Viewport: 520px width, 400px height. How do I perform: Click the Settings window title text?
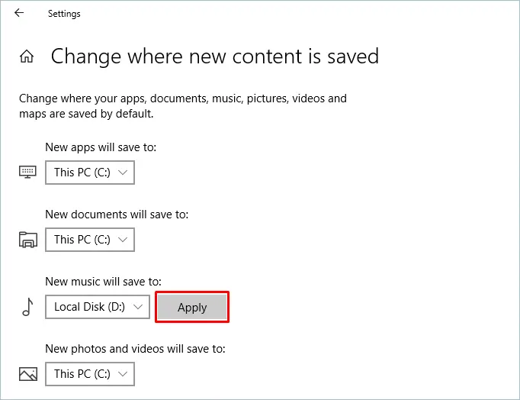[x=64, y=14]
